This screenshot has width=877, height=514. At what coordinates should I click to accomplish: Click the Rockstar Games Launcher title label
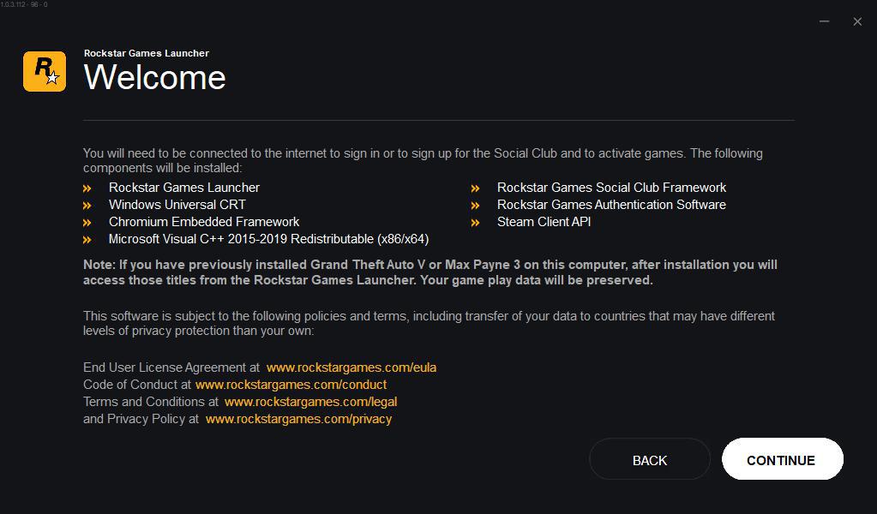pos(147,53)
